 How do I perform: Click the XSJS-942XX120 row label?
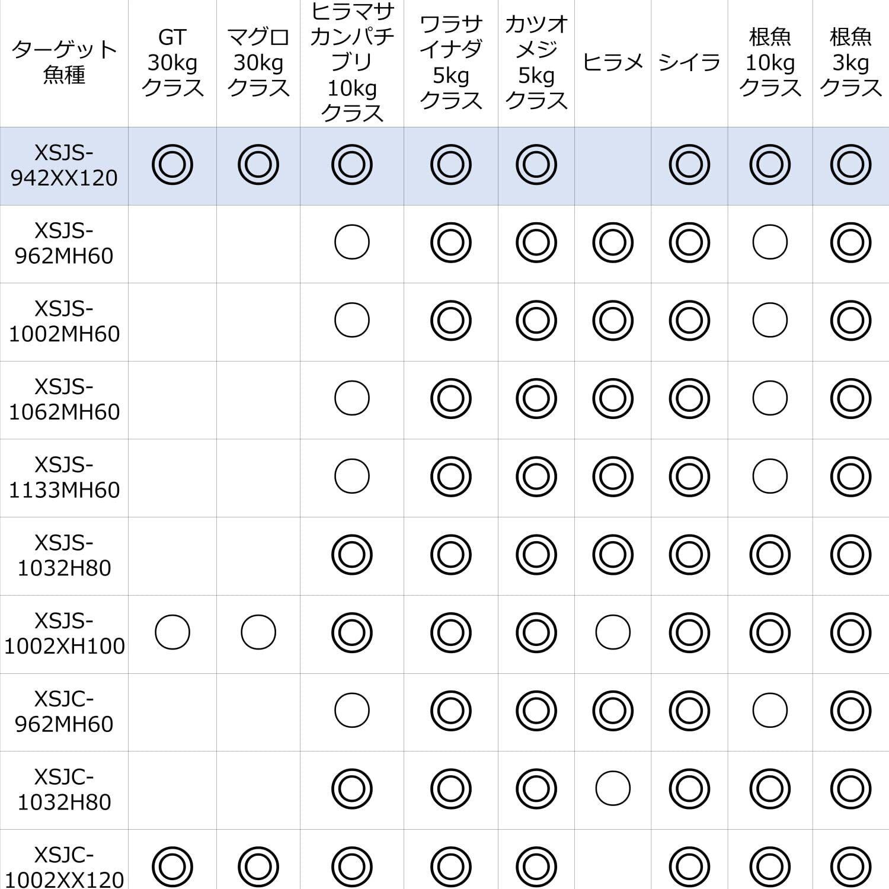tap(64, 165)
